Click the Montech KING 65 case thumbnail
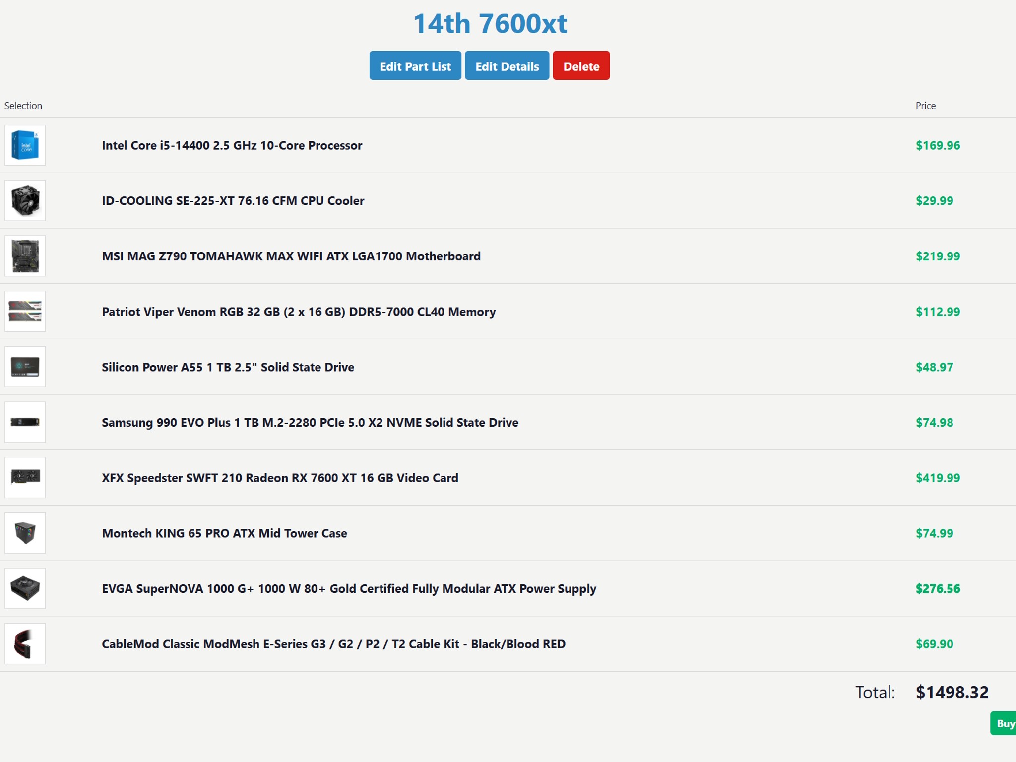 pyautogui.click(x=25, y=533)
